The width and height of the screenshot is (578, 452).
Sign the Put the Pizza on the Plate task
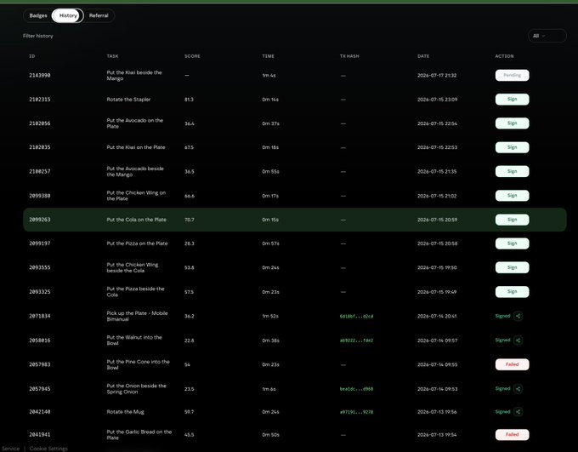[512, 243]
